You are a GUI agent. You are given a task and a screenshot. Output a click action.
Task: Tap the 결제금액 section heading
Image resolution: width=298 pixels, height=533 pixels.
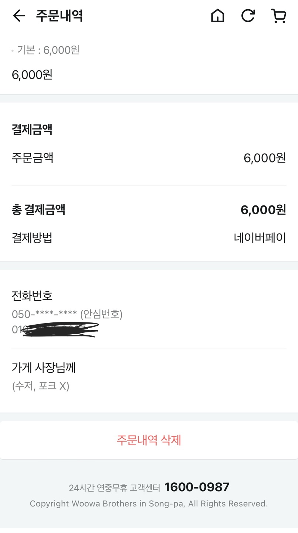[x=32, y=130]
